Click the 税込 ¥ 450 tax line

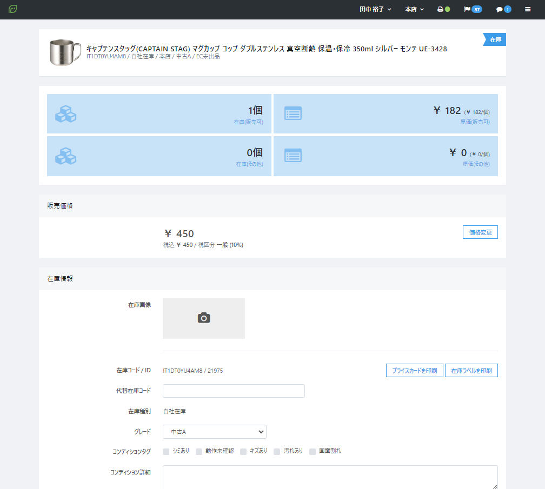pos(203,245)
